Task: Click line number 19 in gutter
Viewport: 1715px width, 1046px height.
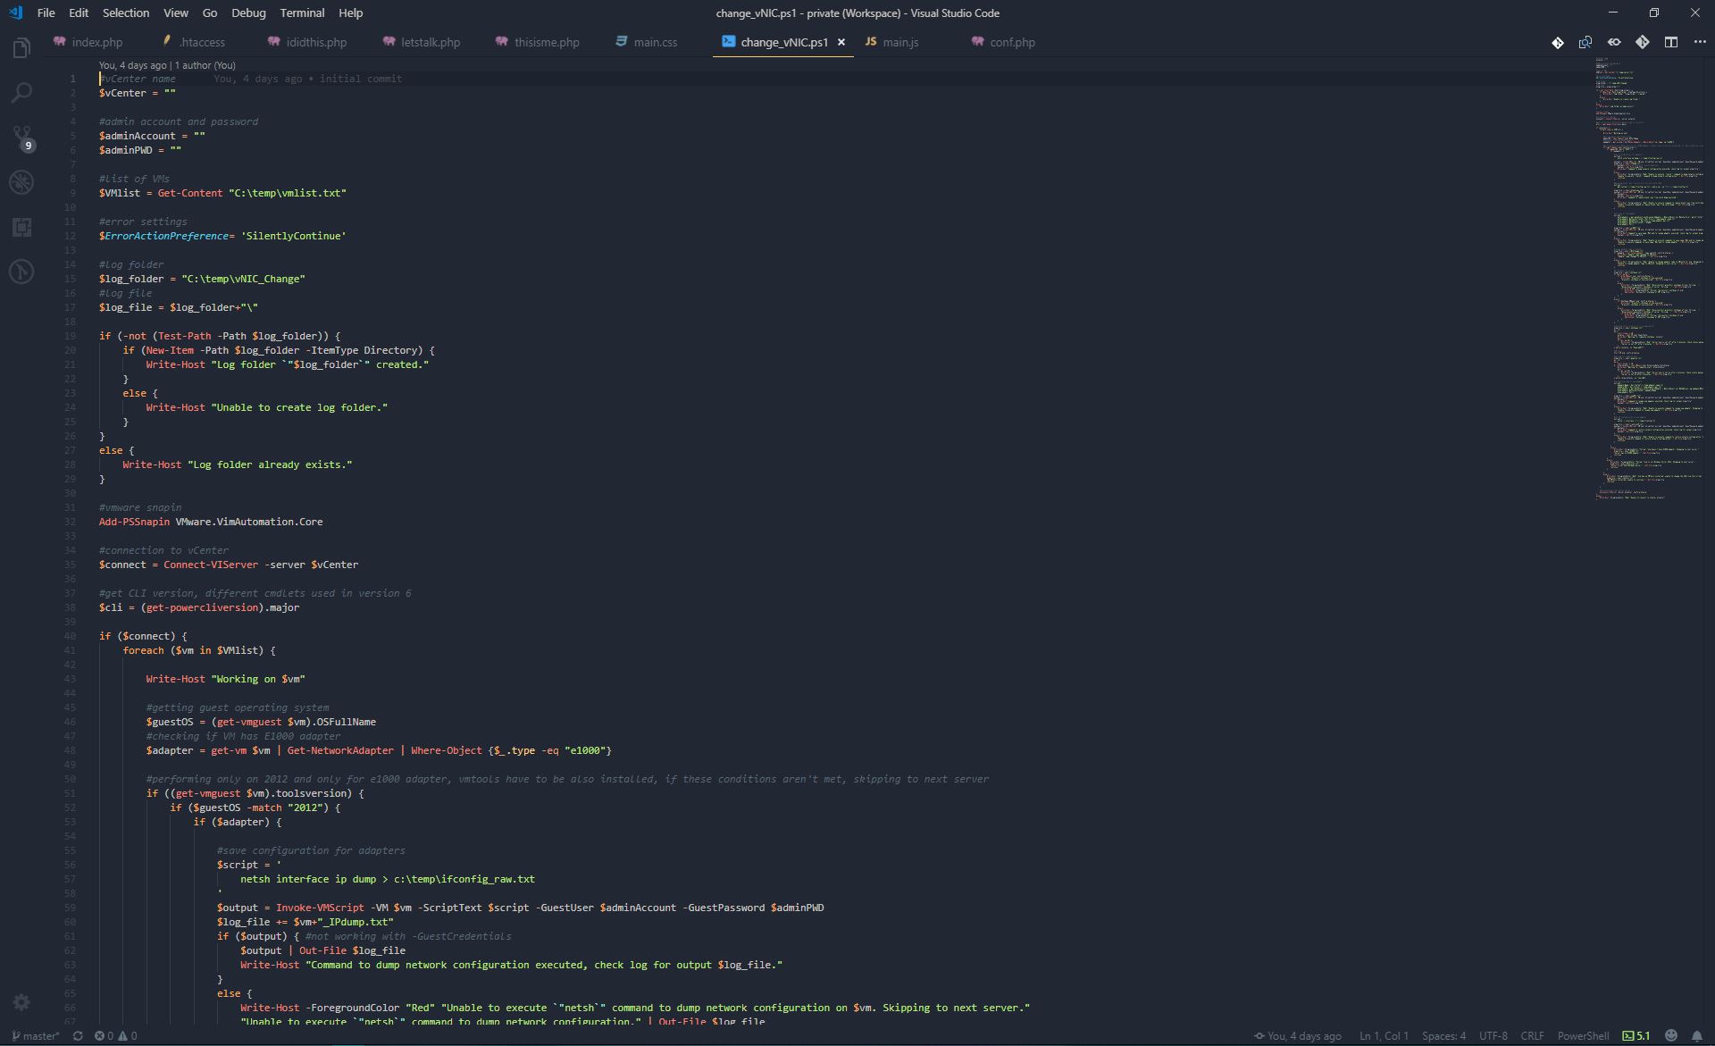Action: 70,336
